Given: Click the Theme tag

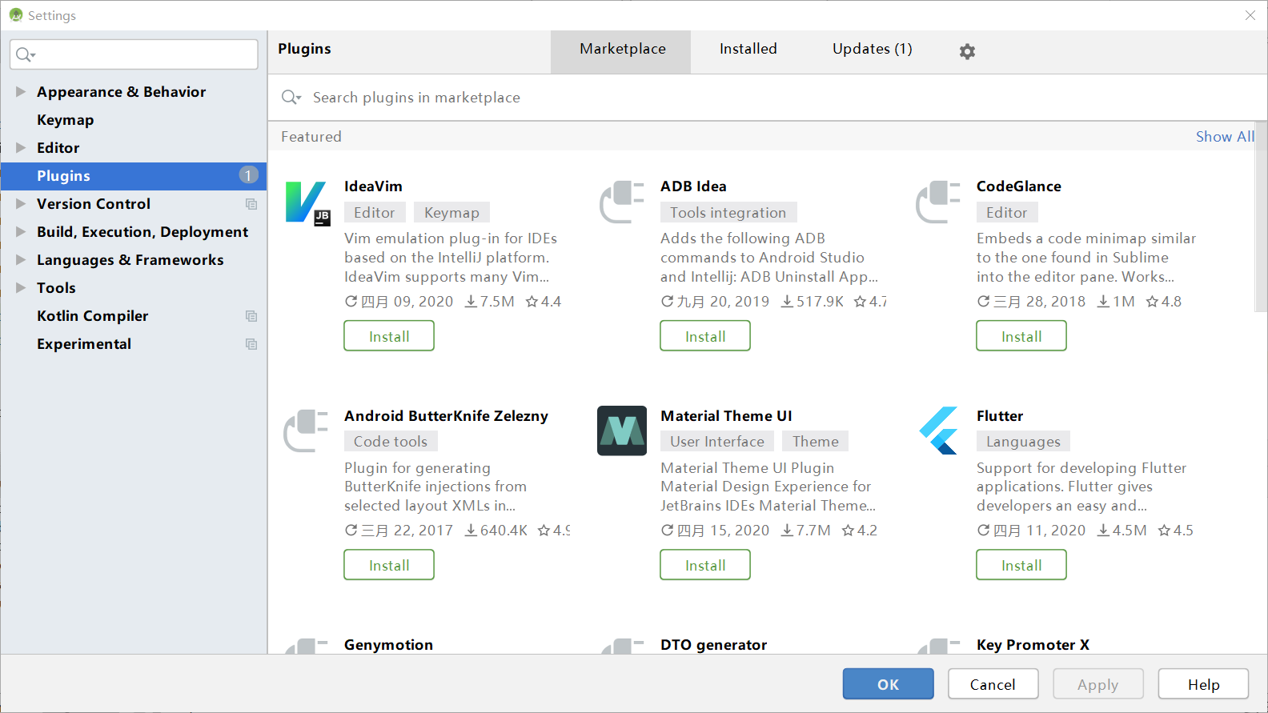Looking at the screenshot, I should pyautogui.click(x=816, y=442).
